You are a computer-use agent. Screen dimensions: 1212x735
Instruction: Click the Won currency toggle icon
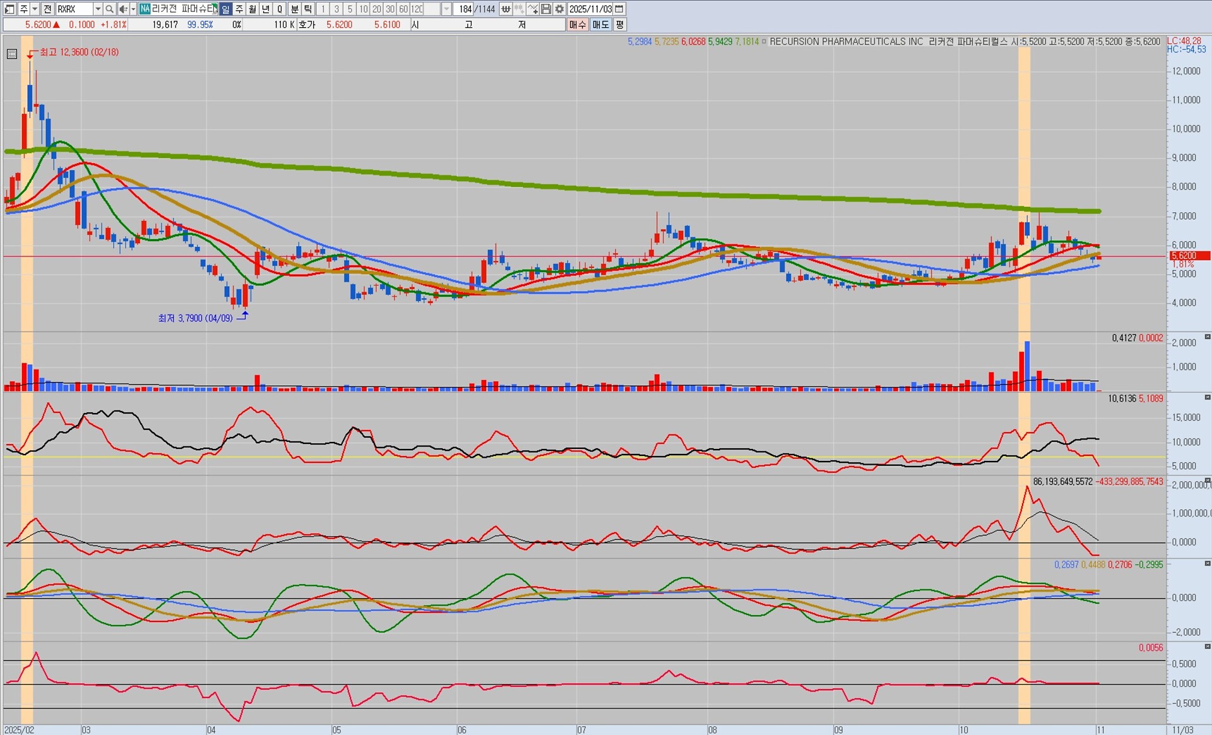click(x=506, y=9)
